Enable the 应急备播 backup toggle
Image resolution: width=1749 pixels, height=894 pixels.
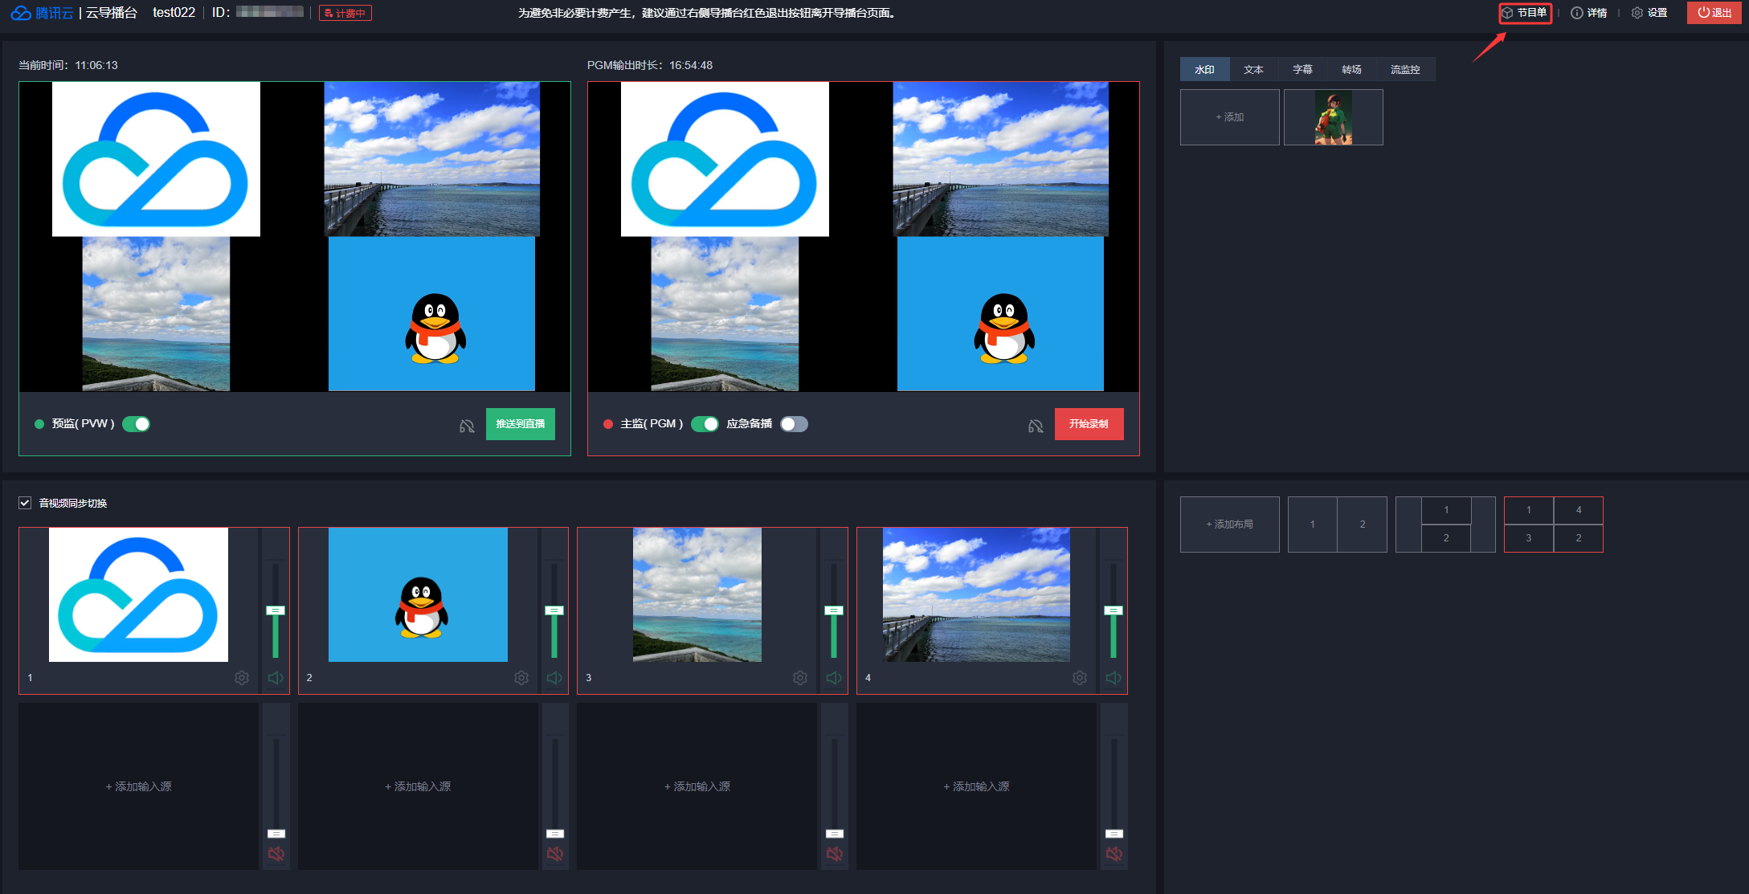click(794, 424)
